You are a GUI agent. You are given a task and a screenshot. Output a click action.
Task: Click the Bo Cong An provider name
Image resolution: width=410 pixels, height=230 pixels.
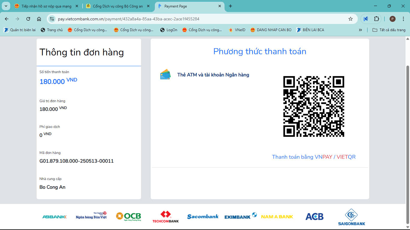coord(53,187)
